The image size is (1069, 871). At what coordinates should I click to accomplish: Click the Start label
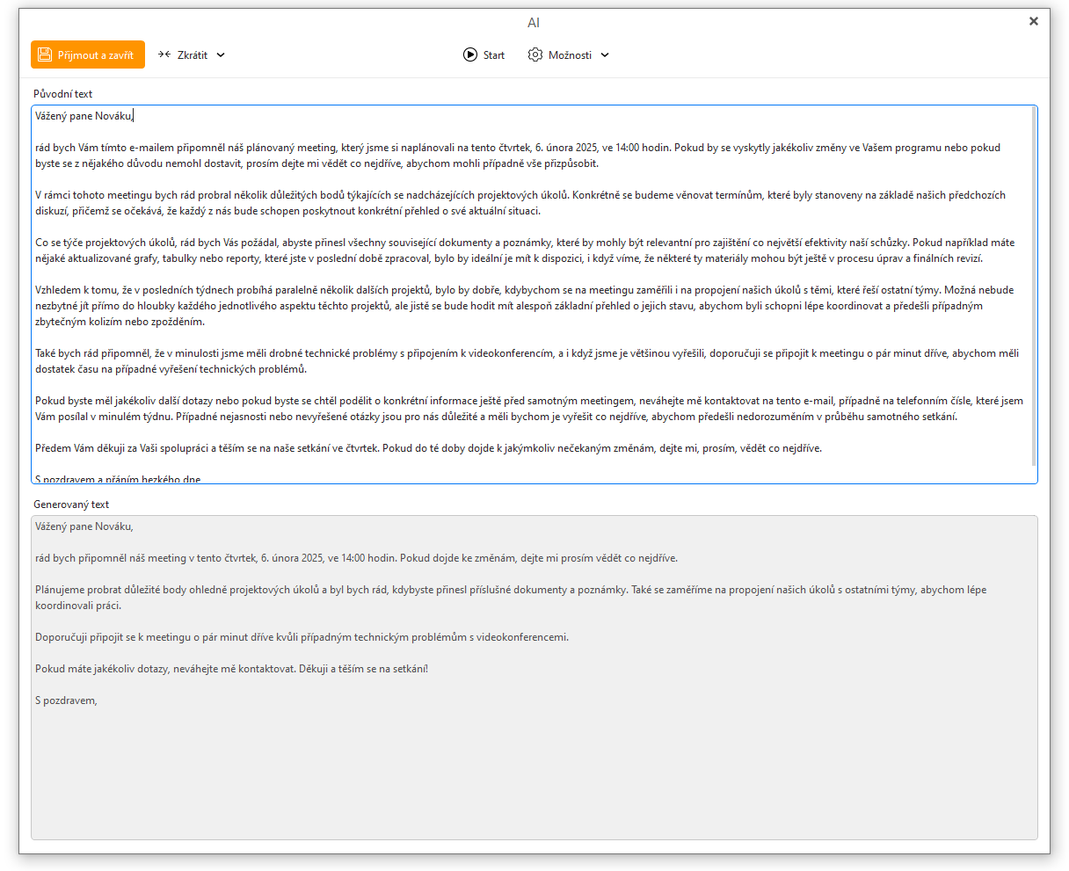click(x=494, y=54)
